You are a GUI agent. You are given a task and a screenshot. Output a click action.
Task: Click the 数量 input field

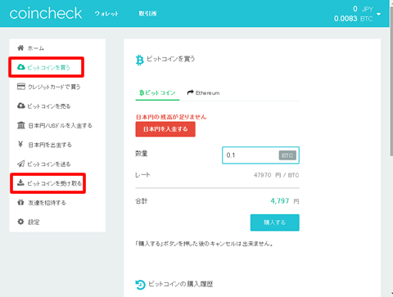[x=260, y=155]
